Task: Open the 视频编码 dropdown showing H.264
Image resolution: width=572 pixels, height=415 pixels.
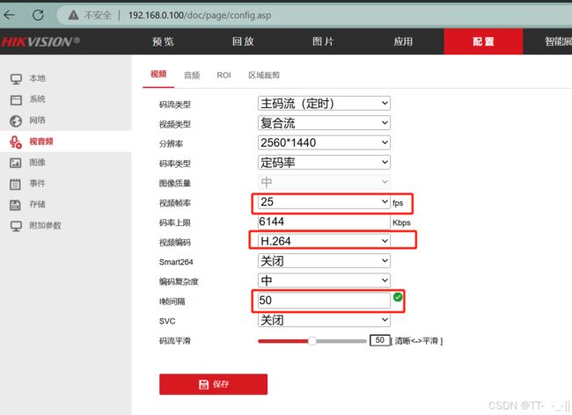Action: pos(324,241)
